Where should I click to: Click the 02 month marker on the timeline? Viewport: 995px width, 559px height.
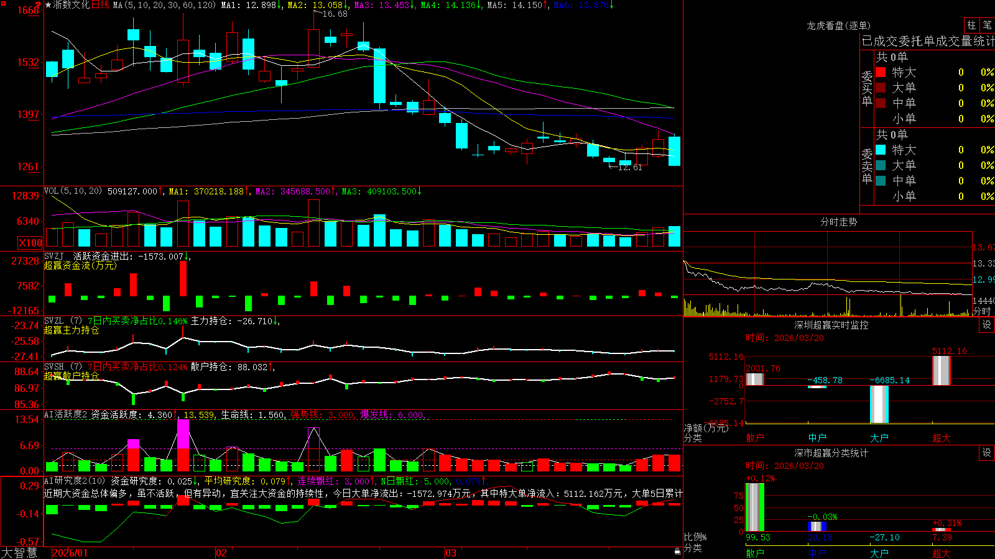click(x=221, y=553)
